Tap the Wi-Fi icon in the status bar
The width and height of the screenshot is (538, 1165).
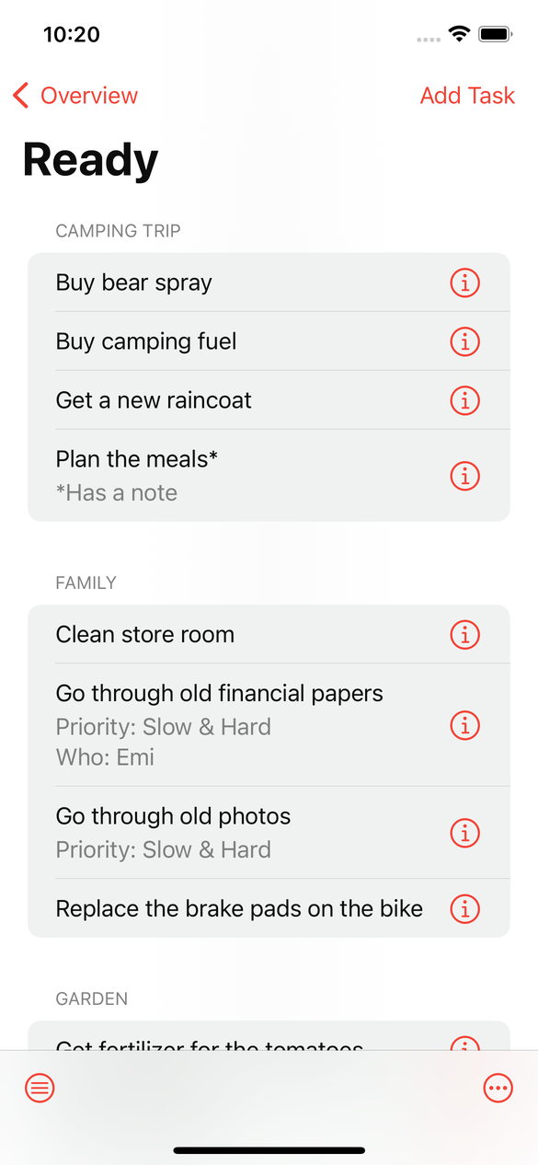458,34
